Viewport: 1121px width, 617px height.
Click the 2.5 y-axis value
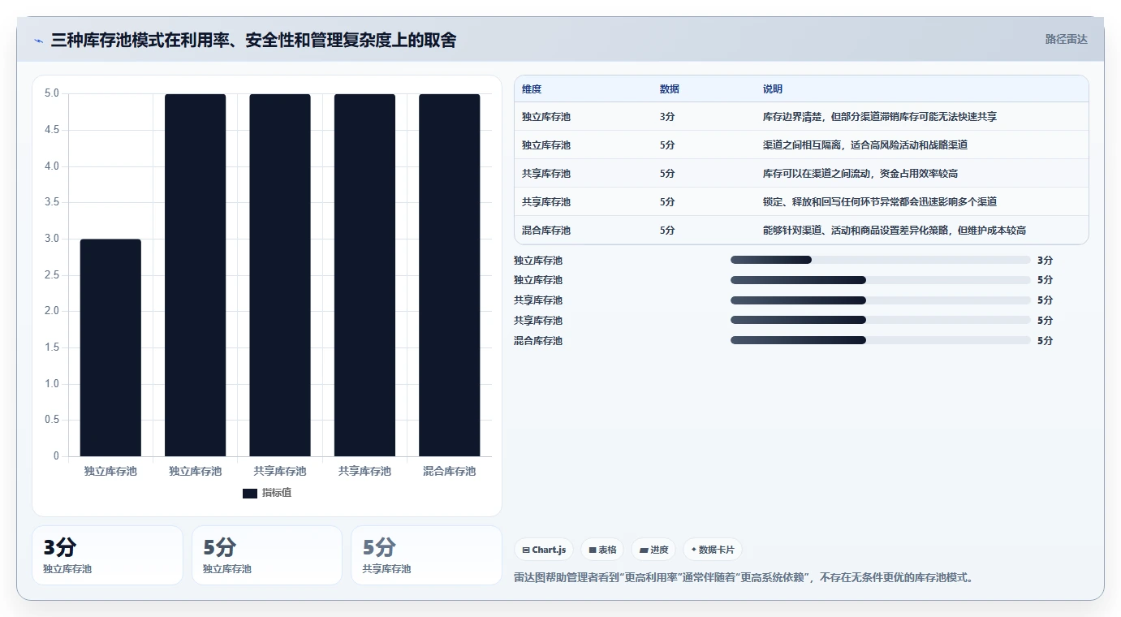tap(51, 275)
